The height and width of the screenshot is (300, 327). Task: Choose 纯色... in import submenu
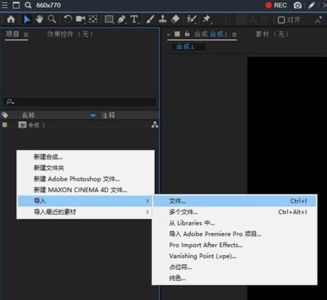coord(235,278)
